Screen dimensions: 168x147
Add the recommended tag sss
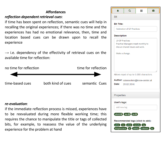click(x=123, y=125)
